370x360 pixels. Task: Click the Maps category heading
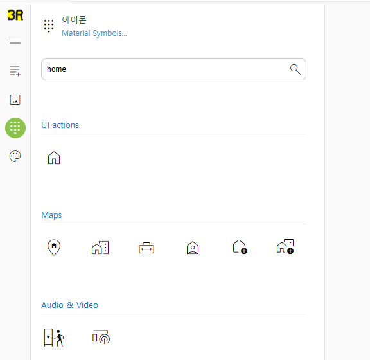tap(51, 215)
